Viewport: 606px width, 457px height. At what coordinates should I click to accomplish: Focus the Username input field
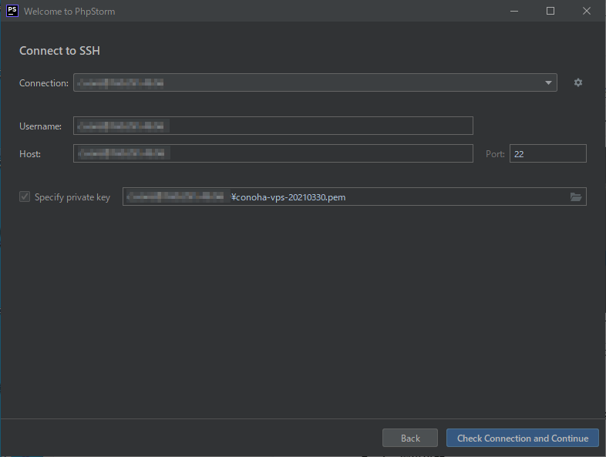tap(273, 126)
